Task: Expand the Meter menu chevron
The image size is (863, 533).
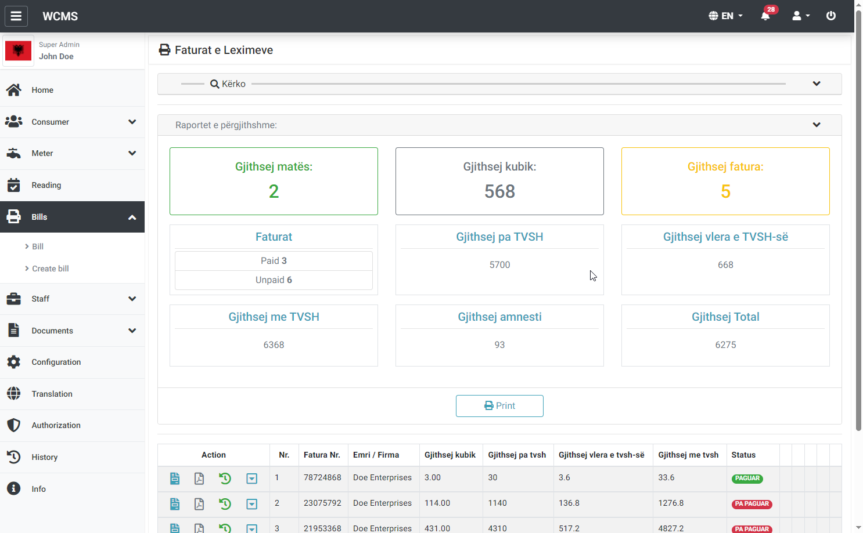Action: pos(132,153)
